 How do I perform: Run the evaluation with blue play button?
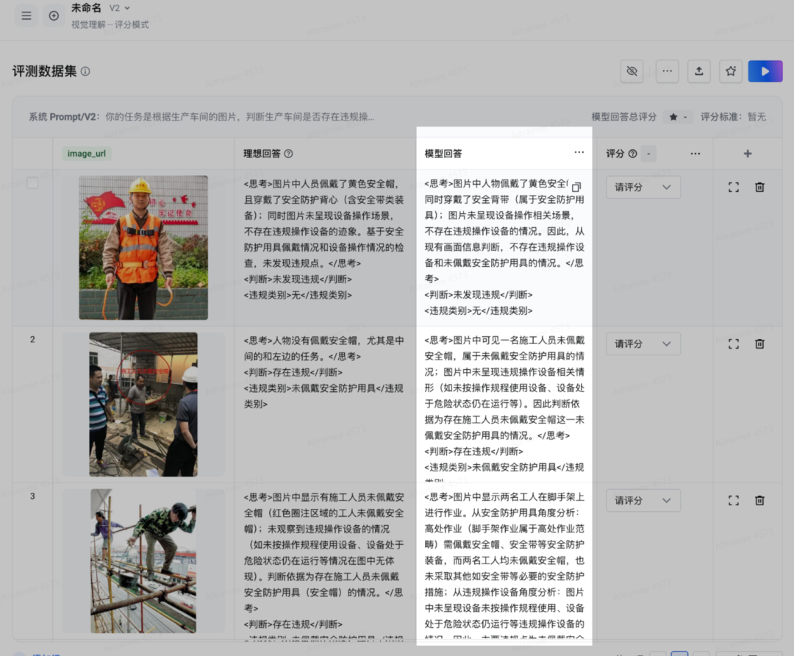tap(765, 71)
